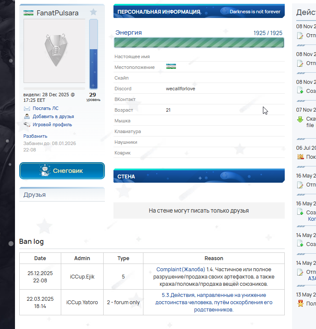
Task: Click the star medal icon in the 13 May activity
Action: [301, 303]
